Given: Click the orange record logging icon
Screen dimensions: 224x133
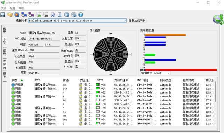Looking at the screenshot, I should pyautogui.click(x=17, y=15).
